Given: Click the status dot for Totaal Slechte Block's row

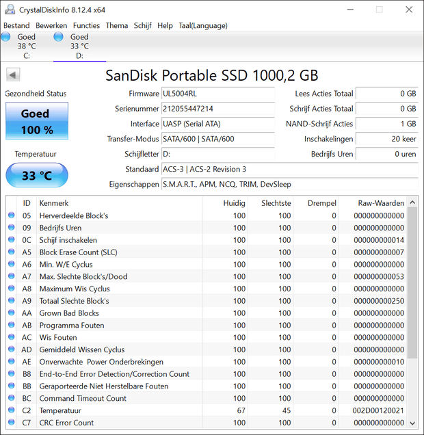Looking at the screenshot, I should pos(12,300).
